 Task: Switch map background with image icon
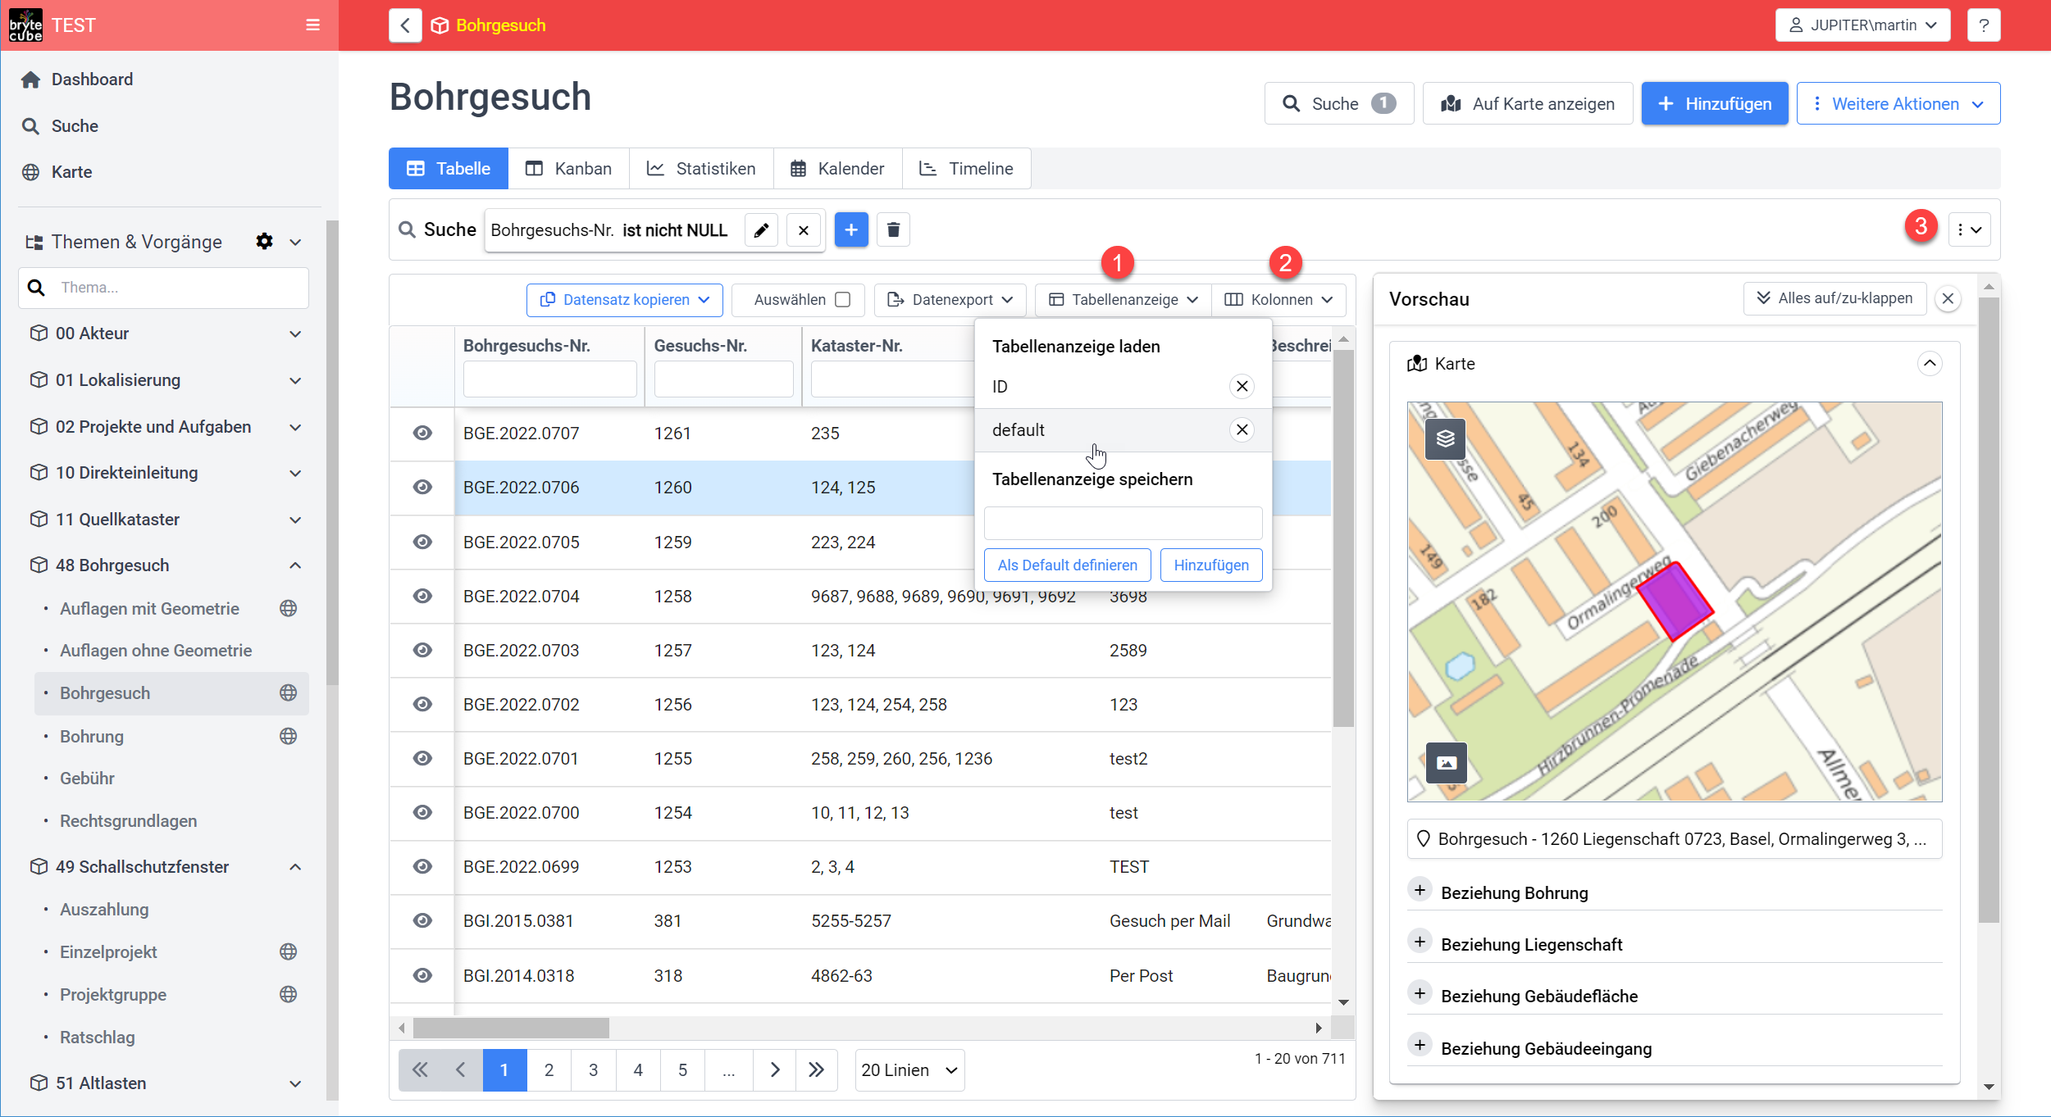(1447, 763)
